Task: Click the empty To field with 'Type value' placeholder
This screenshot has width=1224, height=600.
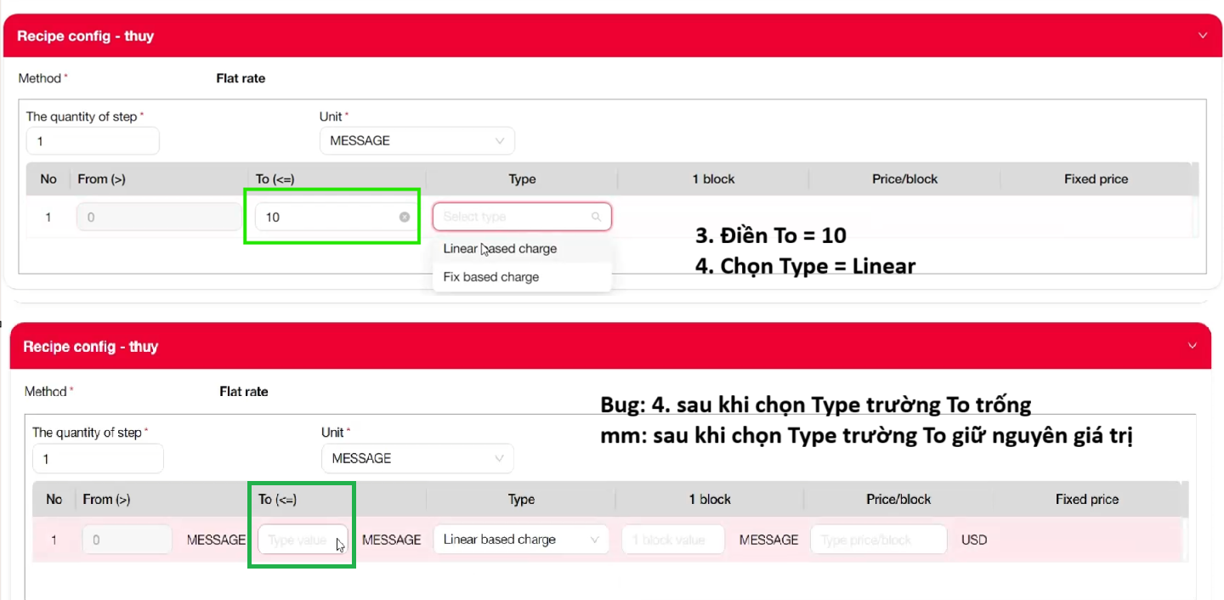Action: 298,540
